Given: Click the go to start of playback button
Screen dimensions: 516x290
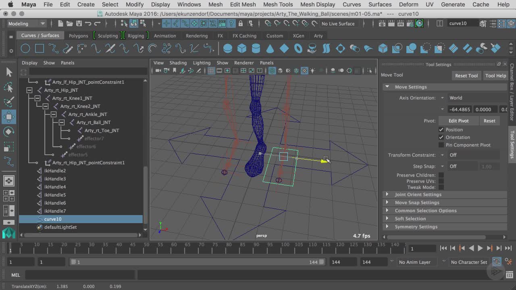Looking at the screenshot, I should [443, 249].
